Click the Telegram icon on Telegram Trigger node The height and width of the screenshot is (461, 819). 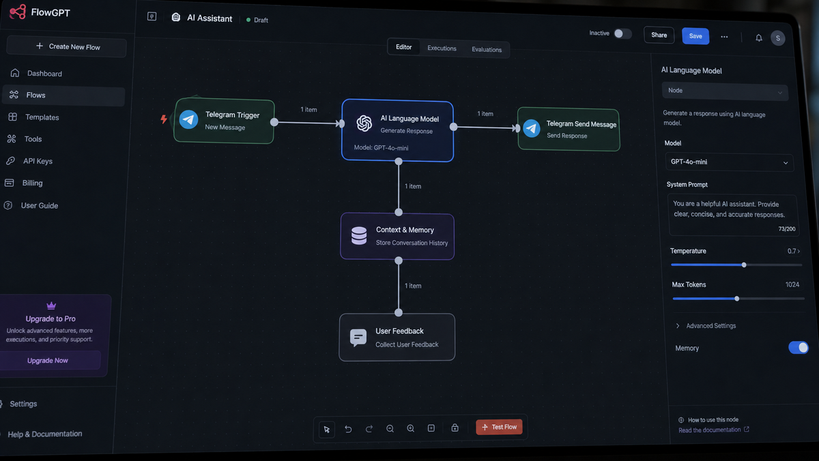pos(188,120)
